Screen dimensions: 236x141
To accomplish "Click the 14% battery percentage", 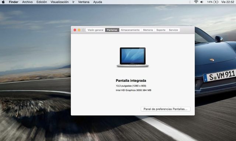I will pyautogui.click(x=209, y=2).
